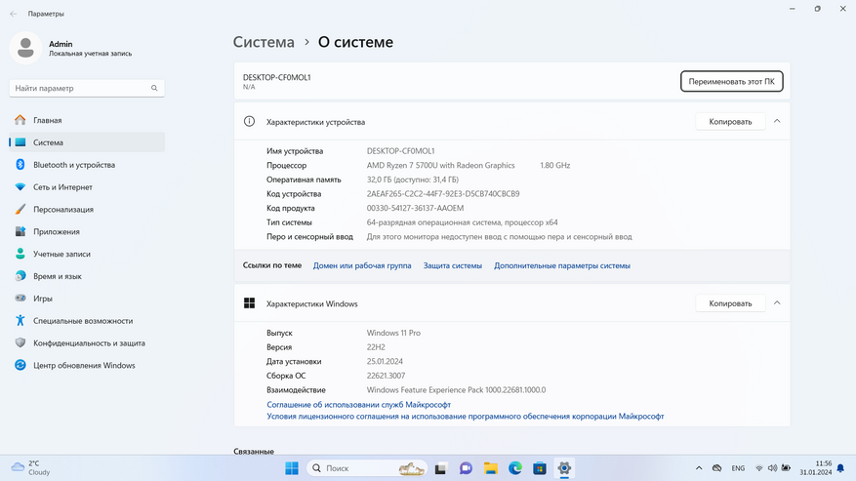The image size is (856, 481).
Task: Collapse Характеристики устройства section chevron
Action: [777, 121]
